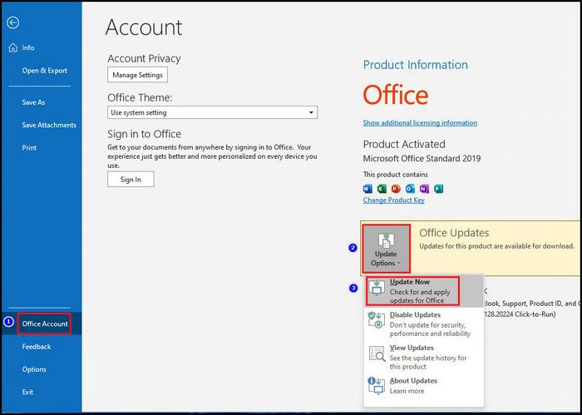Click the View Updates magnifier icon
The width and height of the screenshot is (582, 415).
[377, 353]
